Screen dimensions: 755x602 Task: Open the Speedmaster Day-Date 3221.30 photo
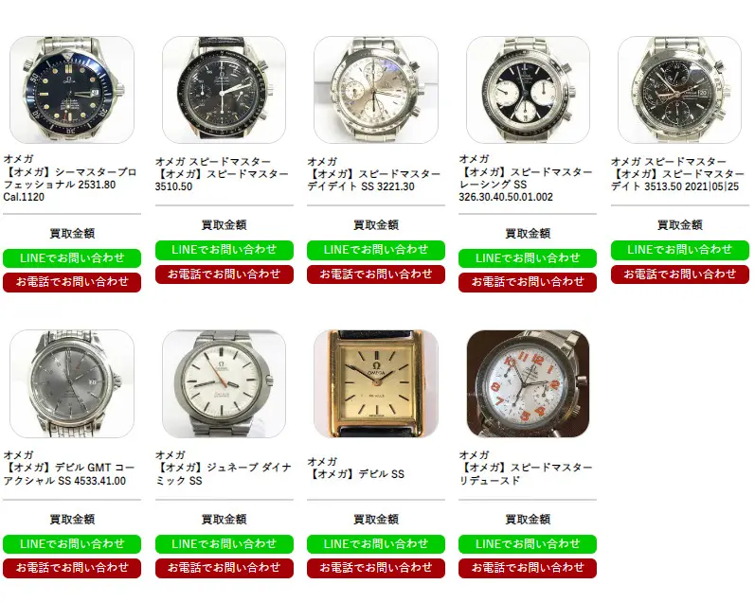coord(376,90)
